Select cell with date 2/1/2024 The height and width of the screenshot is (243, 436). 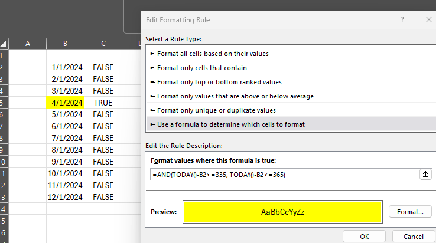(x=66, y=79)
